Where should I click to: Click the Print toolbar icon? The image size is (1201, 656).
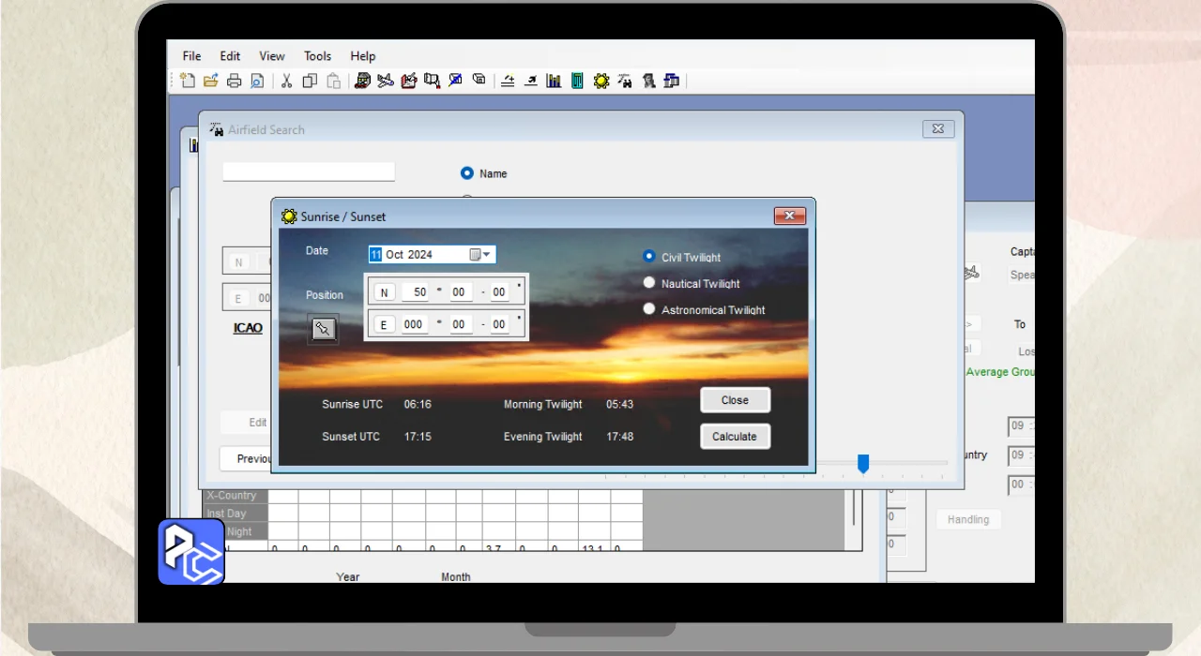coord(234,81)
